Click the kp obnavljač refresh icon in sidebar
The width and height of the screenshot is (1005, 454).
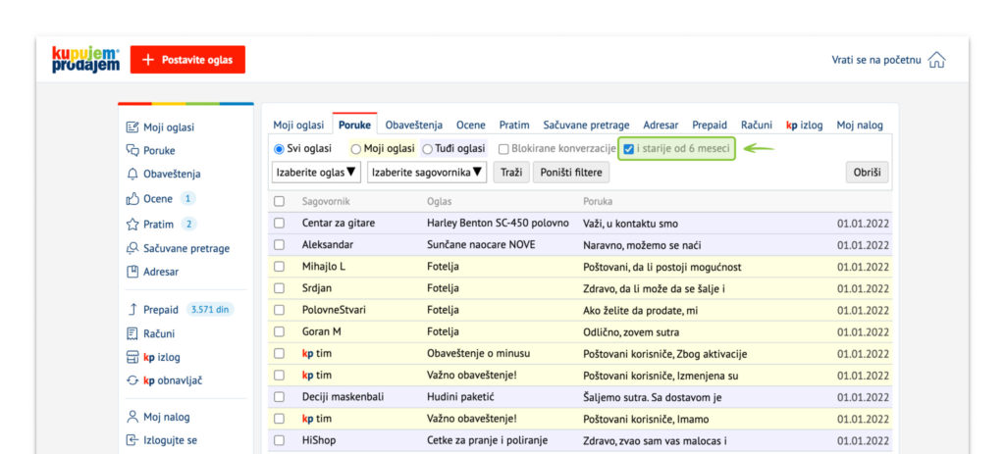point(132,380)
